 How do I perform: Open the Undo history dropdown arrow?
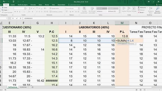6,2
